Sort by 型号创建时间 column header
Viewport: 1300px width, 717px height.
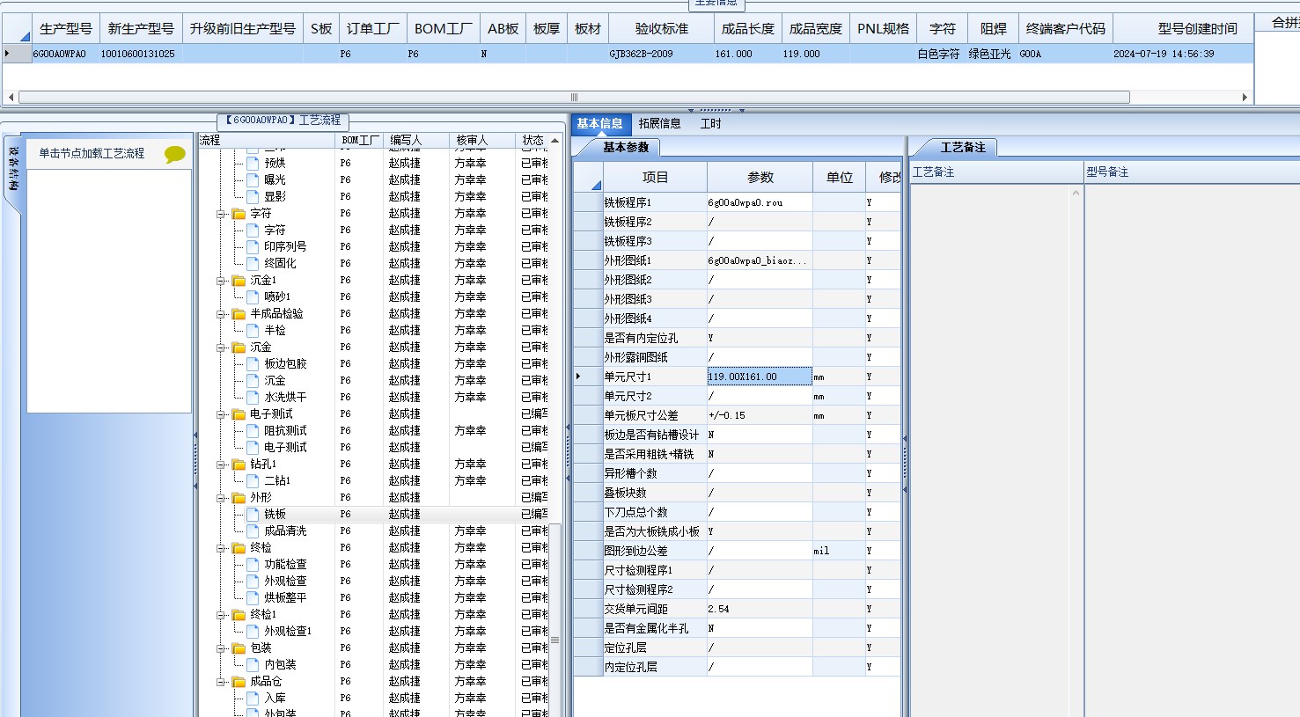(1197, 29)
